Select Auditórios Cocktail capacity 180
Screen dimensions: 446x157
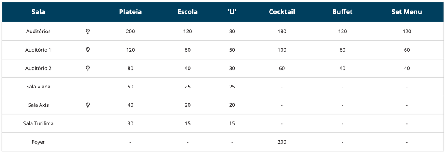[282, 32]
